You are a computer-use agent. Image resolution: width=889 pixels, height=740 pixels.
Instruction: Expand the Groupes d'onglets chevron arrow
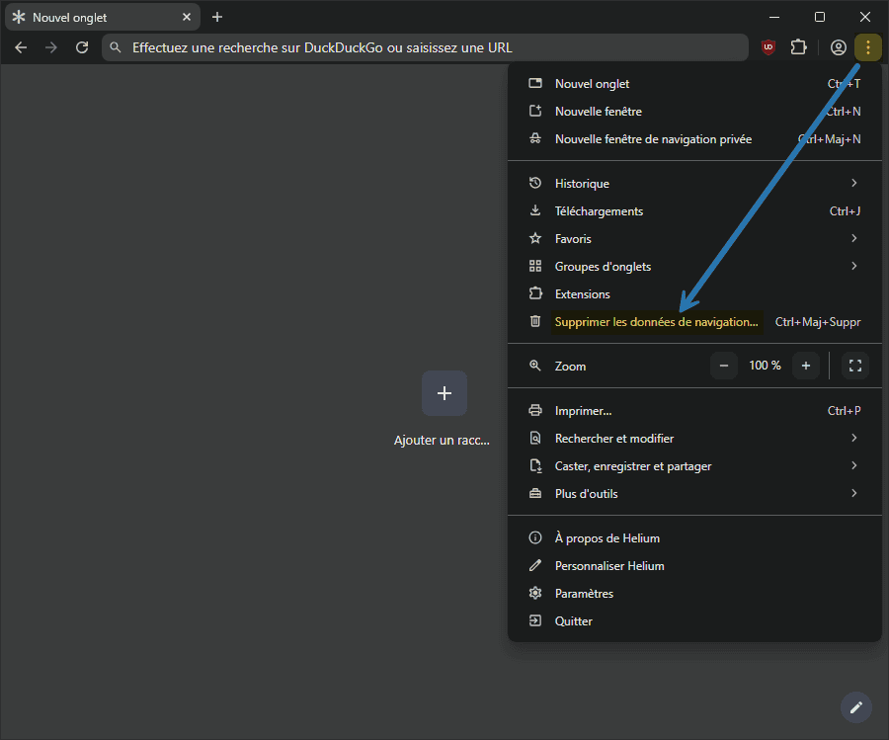pyautogui.click(x=853, y=266)
